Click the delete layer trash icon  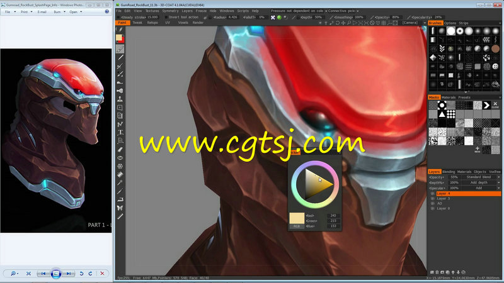[437, 272]
